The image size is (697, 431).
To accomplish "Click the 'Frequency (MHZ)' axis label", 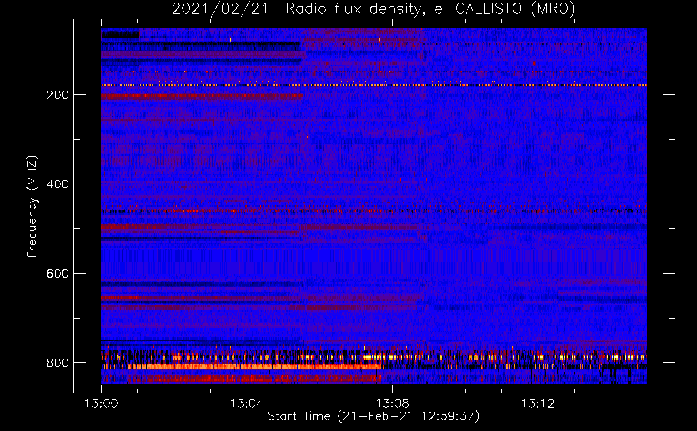I will pyautogui.click(x=32, y=206).
